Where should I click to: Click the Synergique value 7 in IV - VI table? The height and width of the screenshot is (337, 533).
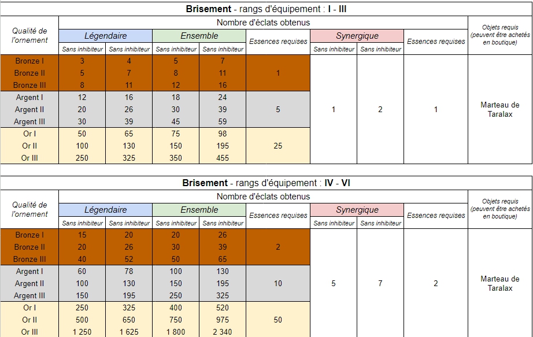pos(380,284)
